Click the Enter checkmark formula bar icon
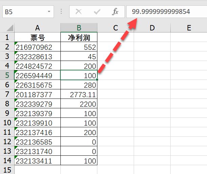Screen dimensions: 207x174 (97, 12)
